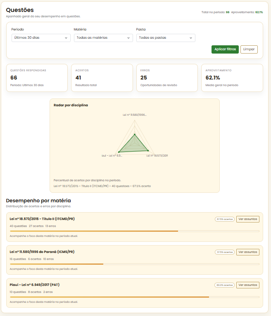The height and width of the screenshot is (316, 271).
Task: Click the 67.5% acertos badge
Action: 225,219
